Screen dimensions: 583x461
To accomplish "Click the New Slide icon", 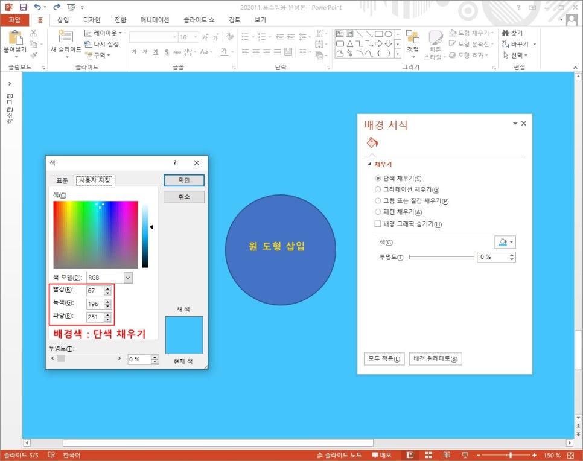I will tap(65, 36).
